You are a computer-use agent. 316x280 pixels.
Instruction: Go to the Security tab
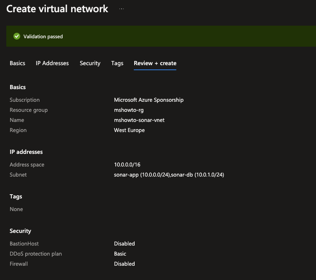click(90, 63)
